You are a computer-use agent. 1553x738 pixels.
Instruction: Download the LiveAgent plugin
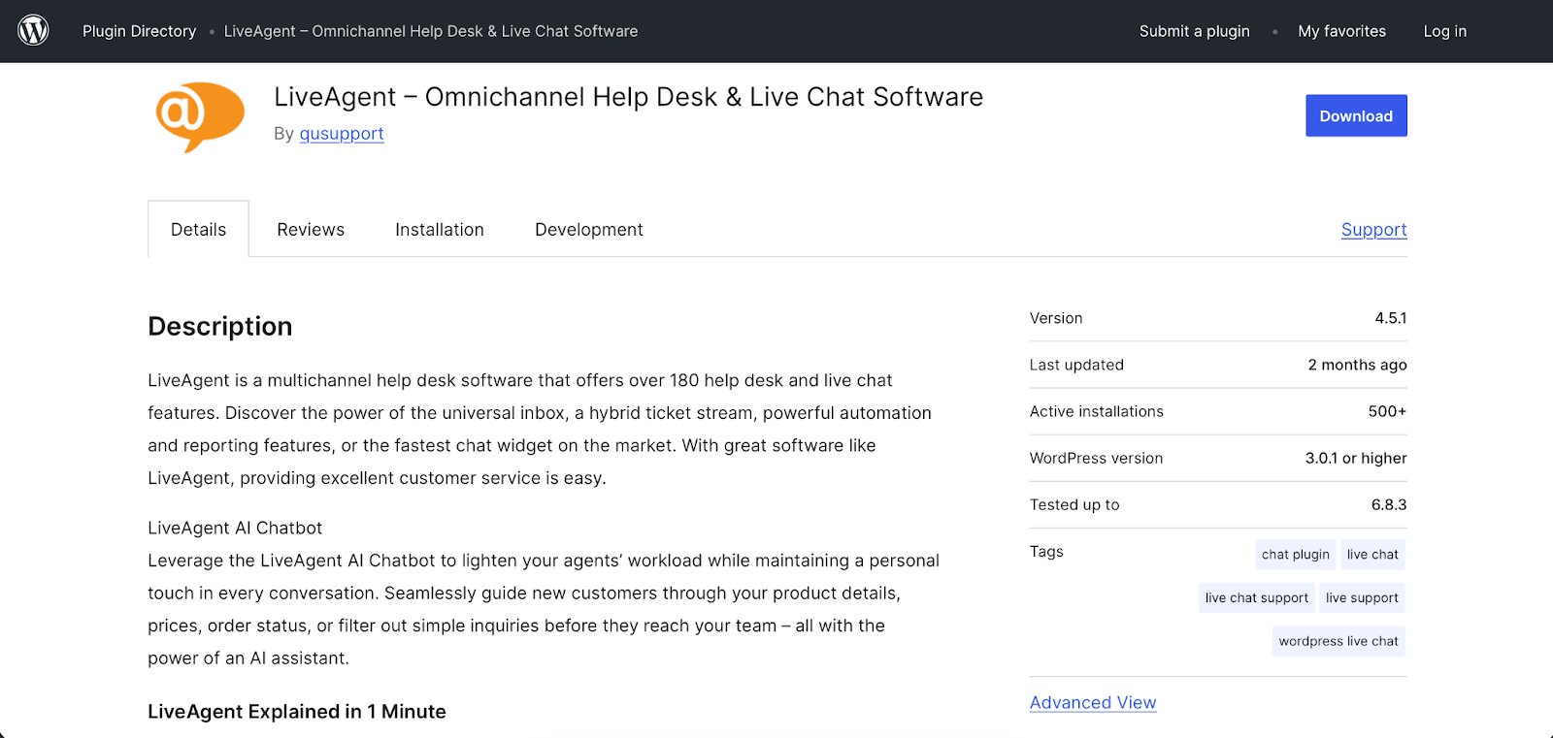click(1356, 115)
